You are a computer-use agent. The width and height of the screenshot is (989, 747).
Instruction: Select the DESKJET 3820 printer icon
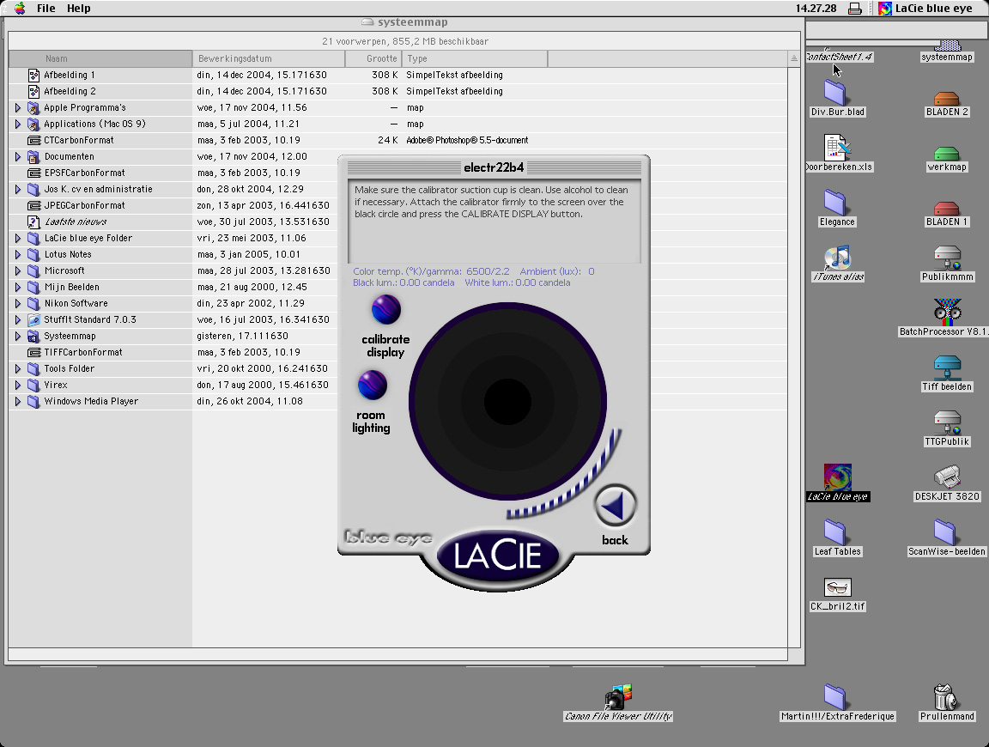tap(947, 477)
